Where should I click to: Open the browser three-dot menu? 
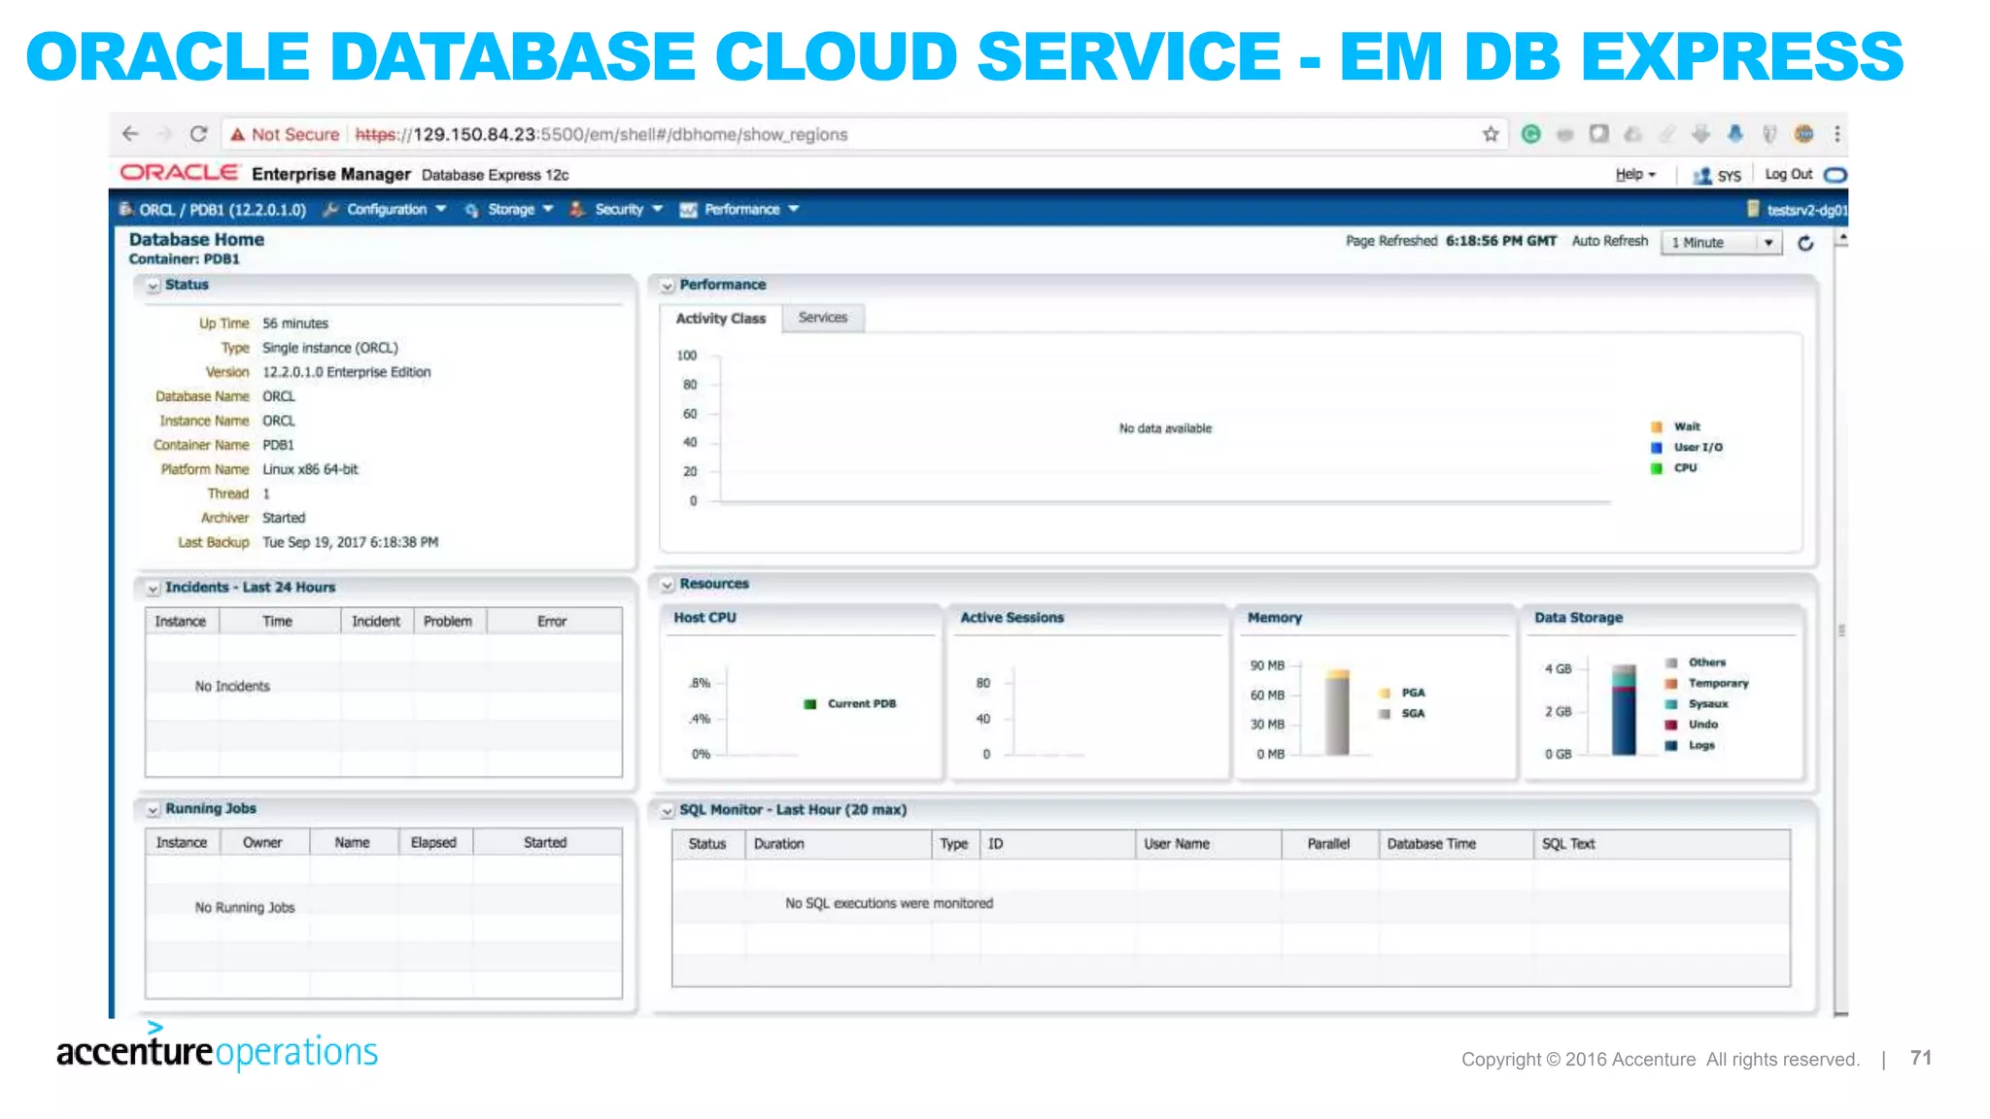pos(1836,134)
